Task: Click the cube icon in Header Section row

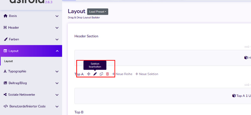Action: [x=246, y=57]
